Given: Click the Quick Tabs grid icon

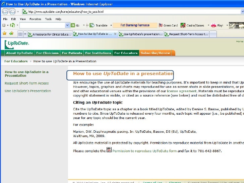Looking at the screenshot, I should click(x=20, y=34).
